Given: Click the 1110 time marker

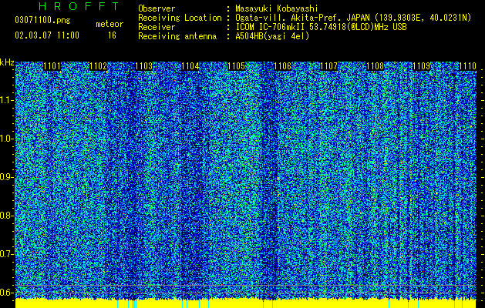Looking at the screenshot, I should (467, 66).
